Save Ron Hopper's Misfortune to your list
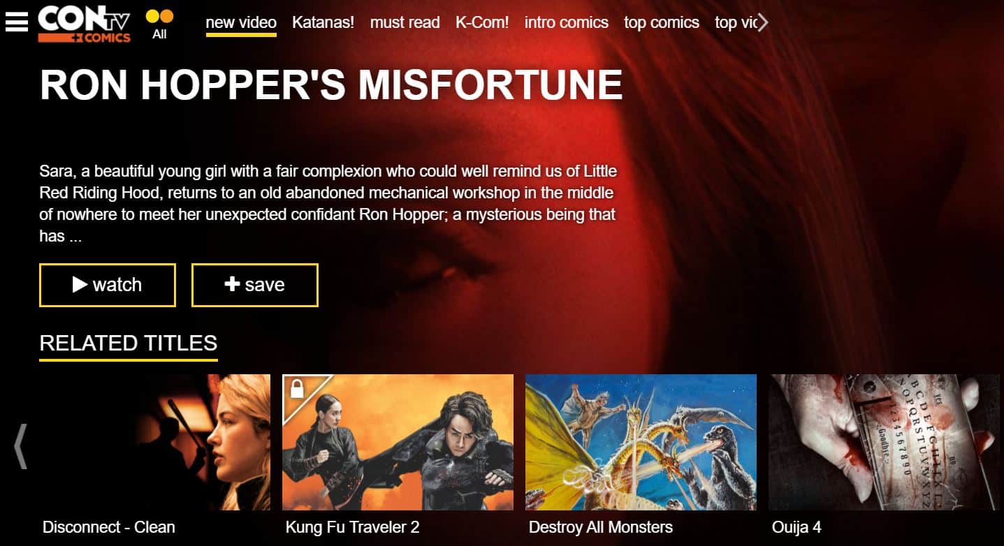 click(x=255, y=285)
